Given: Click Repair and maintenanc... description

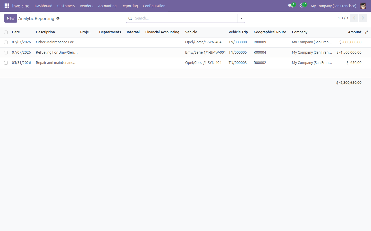Looking at the screenshot, I should (56, 63).
